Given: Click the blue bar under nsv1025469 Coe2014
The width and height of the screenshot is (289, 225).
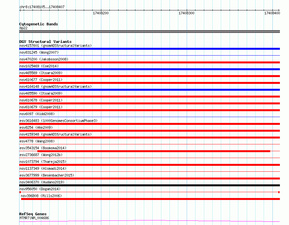Looking at the screenshot, I should coord(149,69).
